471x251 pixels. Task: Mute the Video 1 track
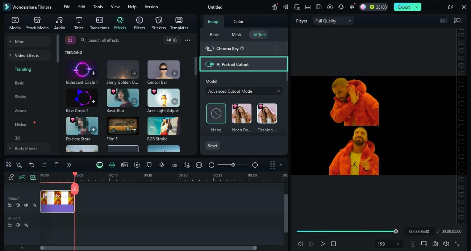coord(18,205)
